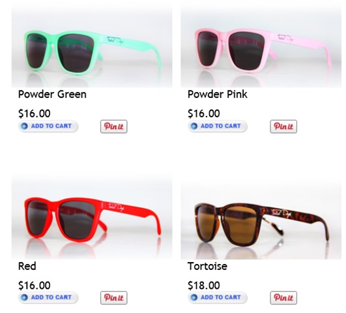The width and height of the screenshot is (346, 313).
Task: Select the $16.00 price under Red
Action: click(x=35, y=285)
